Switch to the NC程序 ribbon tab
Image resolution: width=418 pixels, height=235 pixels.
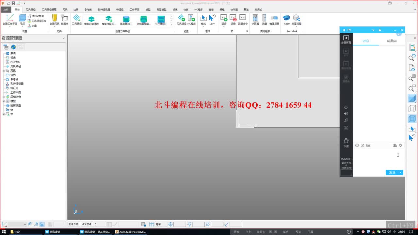199,9
